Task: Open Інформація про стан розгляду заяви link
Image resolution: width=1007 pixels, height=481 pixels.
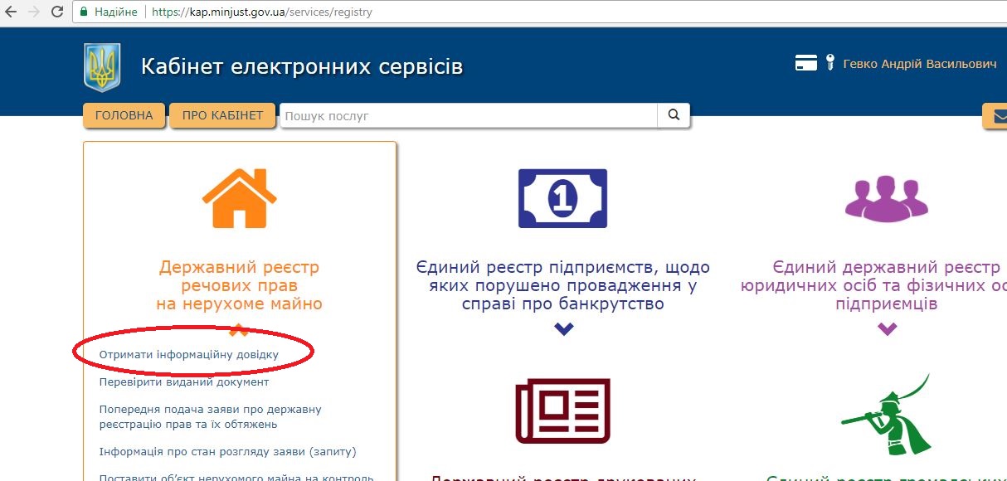Action: coord(227,452)
